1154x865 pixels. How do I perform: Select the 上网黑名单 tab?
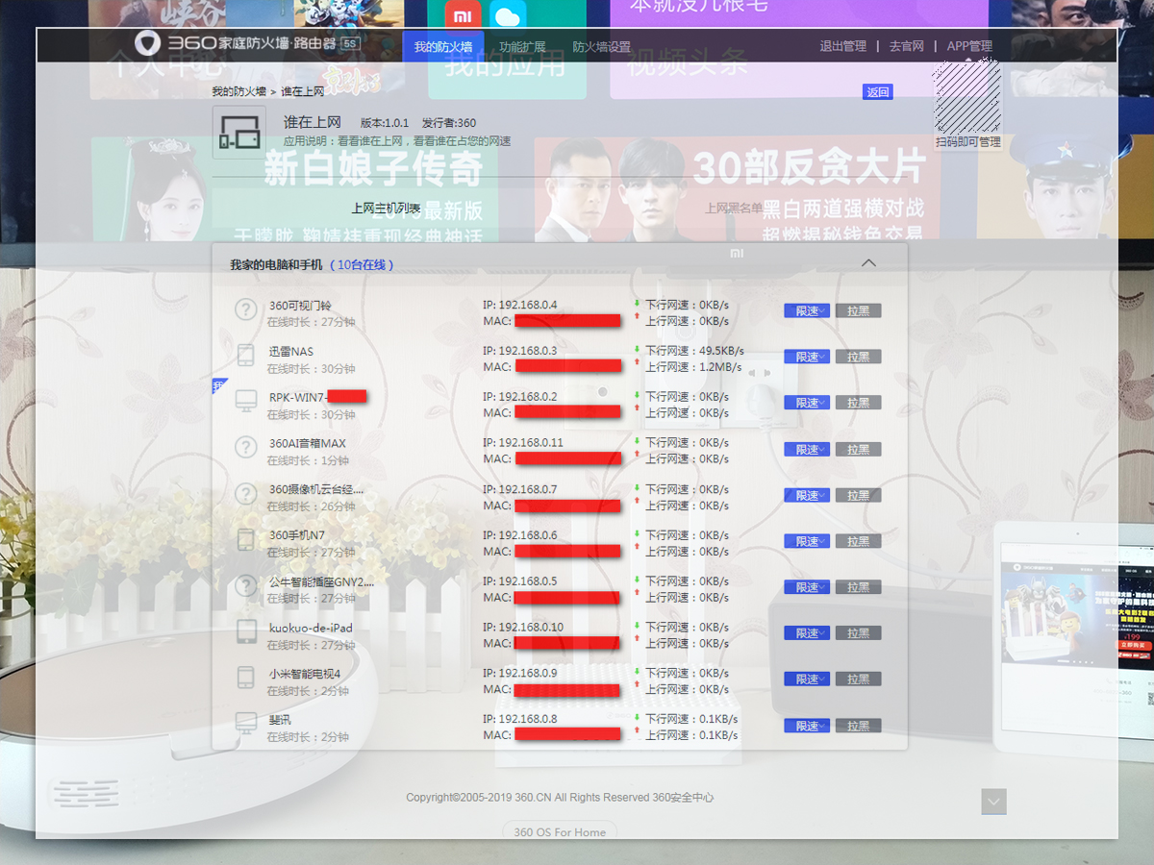tap(734, 208)
